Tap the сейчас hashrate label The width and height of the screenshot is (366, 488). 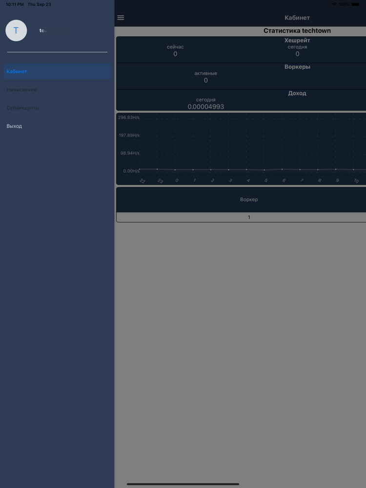pos(175,47)
